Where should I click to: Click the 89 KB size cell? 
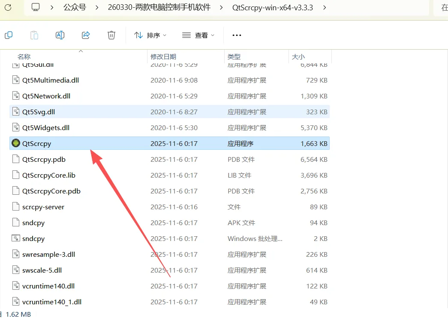pos(319,207)
